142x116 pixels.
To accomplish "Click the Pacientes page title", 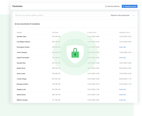I will coord(17,6).
